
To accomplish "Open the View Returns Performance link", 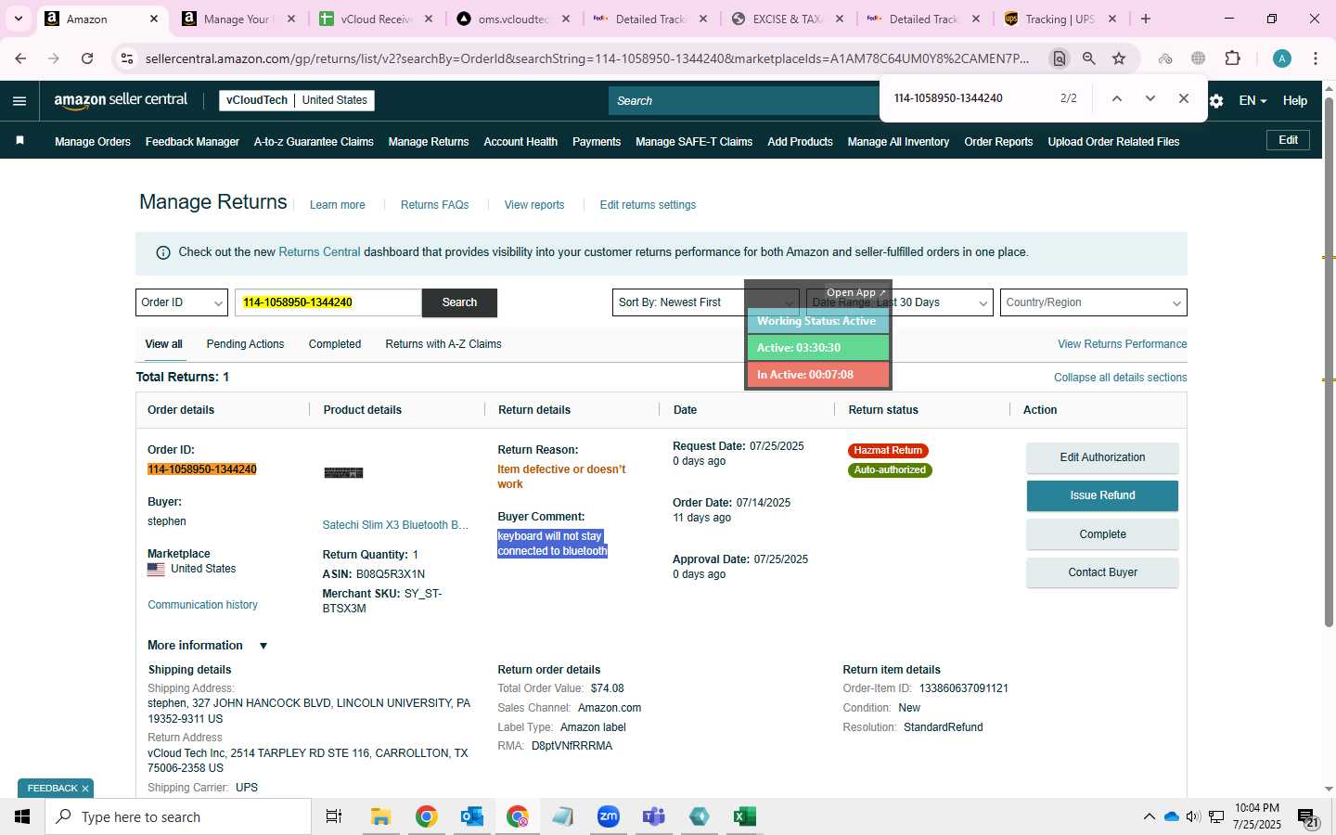I will click(x=1123, y=344).
